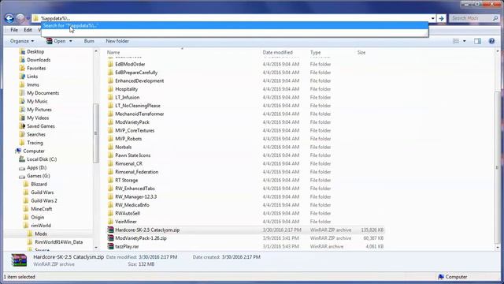Select the Games (G:) drive
This screenshot has width=504, height=284.
39,176
